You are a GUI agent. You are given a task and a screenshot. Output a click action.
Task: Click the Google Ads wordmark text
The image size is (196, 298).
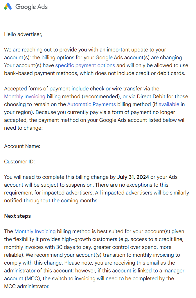click(x=31, y=7)
